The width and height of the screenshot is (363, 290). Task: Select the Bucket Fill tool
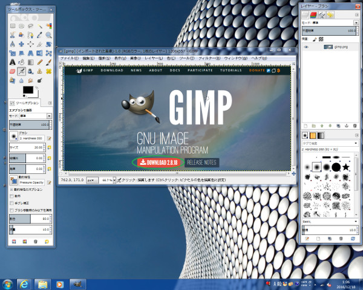click(22, 62)
